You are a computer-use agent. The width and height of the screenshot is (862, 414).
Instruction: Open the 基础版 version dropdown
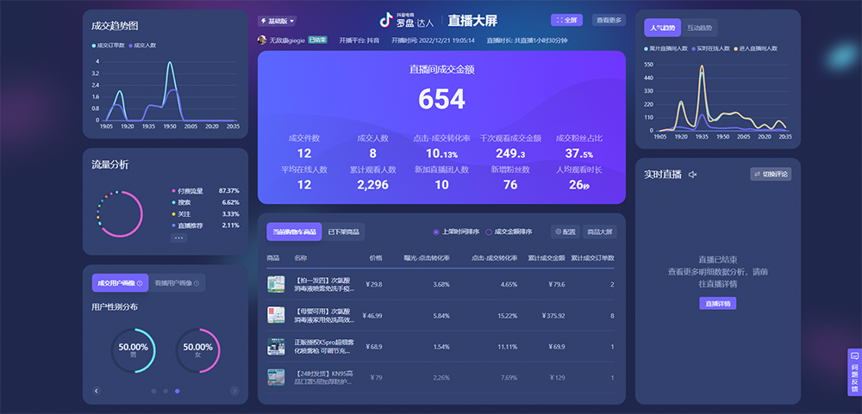pyautogui.click(x=277, y=21)
